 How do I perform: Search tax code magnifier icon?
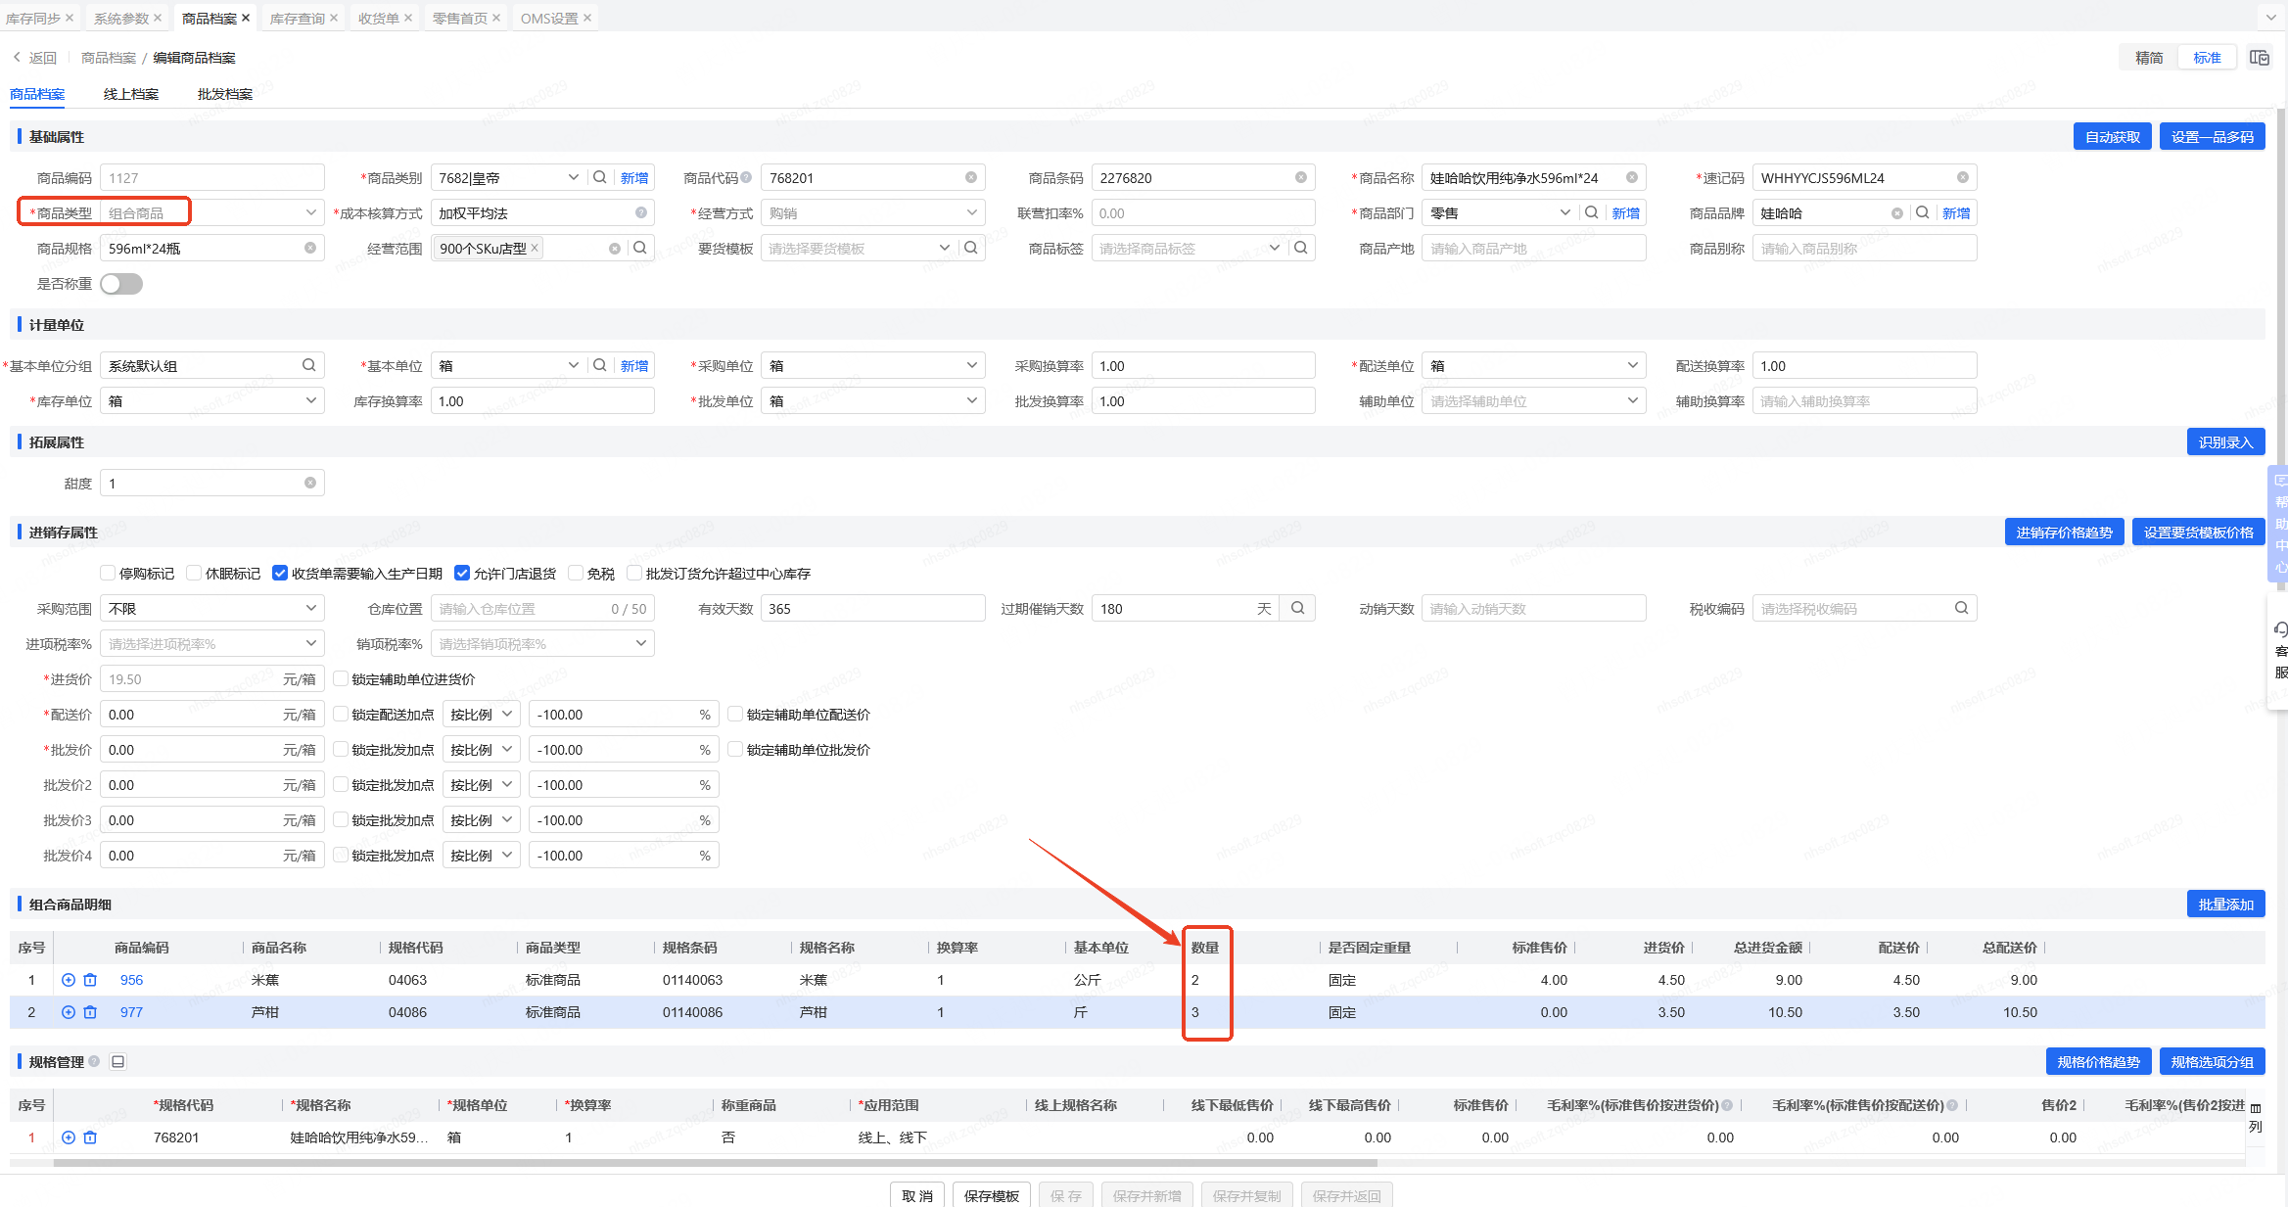(x=1962, y=608)
